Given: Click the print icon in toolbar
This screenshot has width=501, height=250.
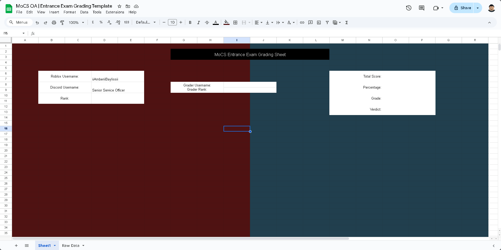Looking at the screenshot, I should 54,23.
